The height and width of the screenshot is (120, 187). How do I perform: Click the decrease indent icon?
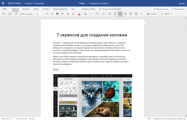click(x=109, y=14)
